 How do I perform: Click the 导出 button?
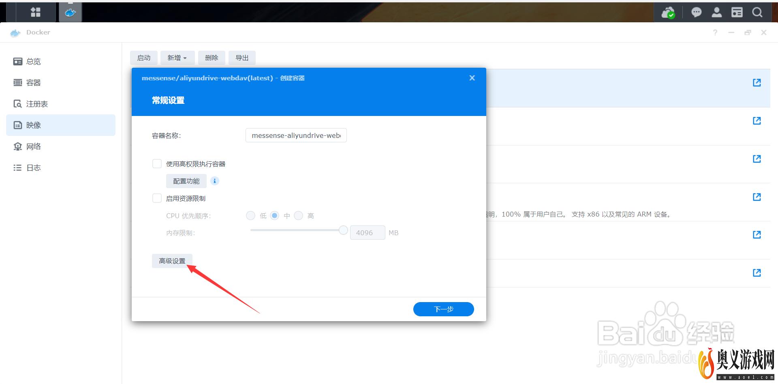pyautogui.click(x=242, y=58)
